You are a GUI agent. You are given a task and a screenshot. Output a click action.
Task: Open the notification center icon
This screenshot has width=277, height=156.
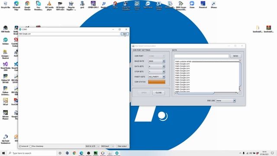(272, 153)
